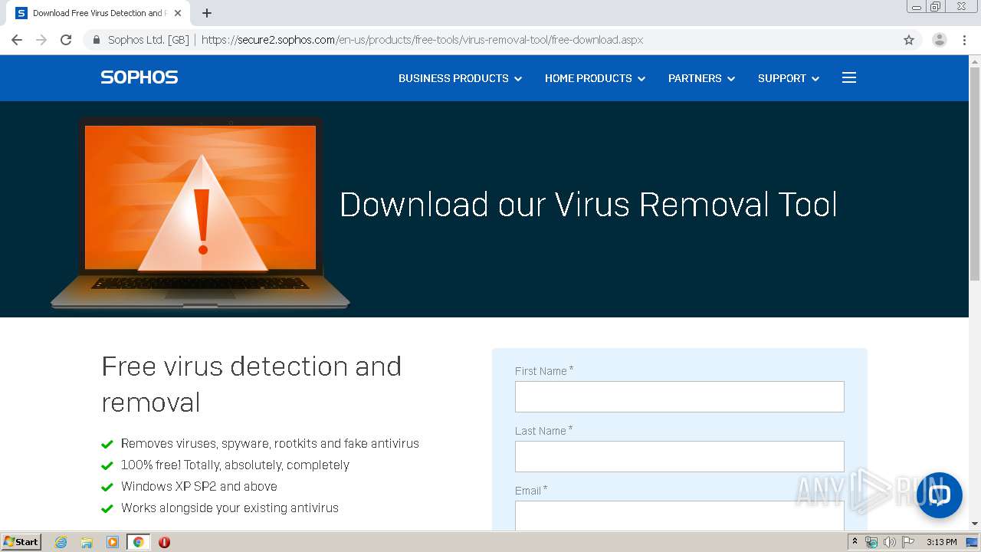
Task: View site info via padlock icon
Action: point(97,40)
